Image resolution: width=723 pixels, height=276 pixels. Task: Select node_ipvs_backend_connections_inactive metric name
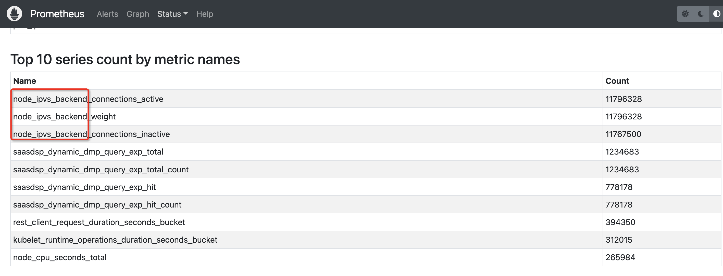point(92,134)
